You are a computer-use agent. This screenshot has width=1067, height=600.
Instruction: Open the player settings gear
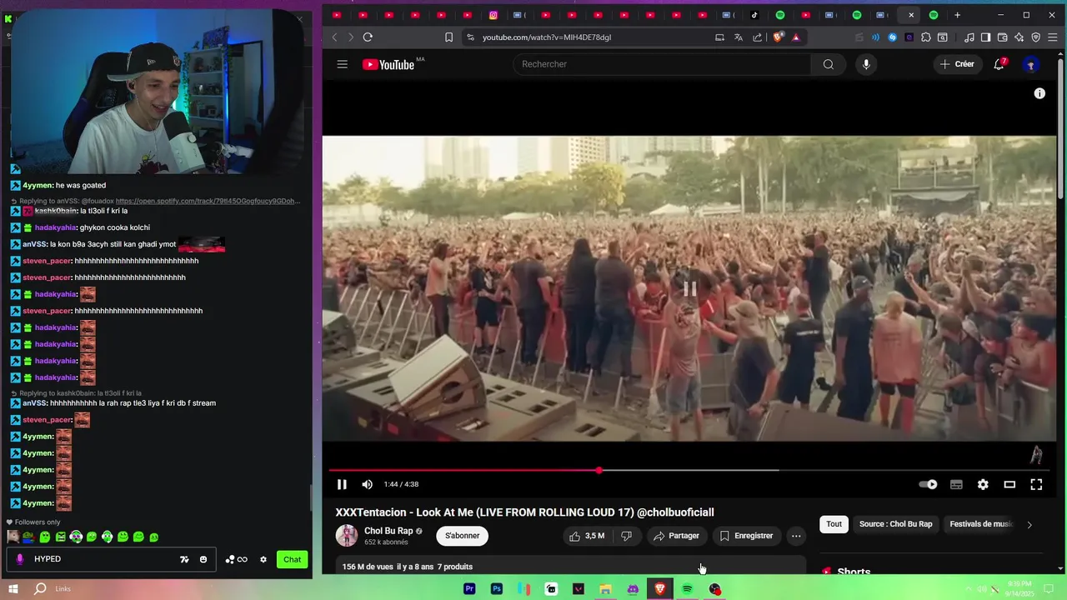click(983, 484)
